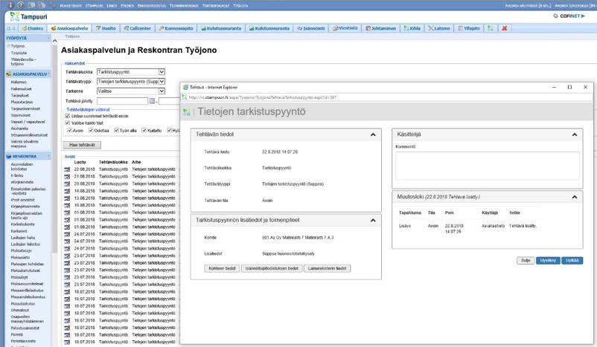This screenshot has width=597, height=347.
Task: Open task row dated 22.08.2018 icon
Action: 67,169
